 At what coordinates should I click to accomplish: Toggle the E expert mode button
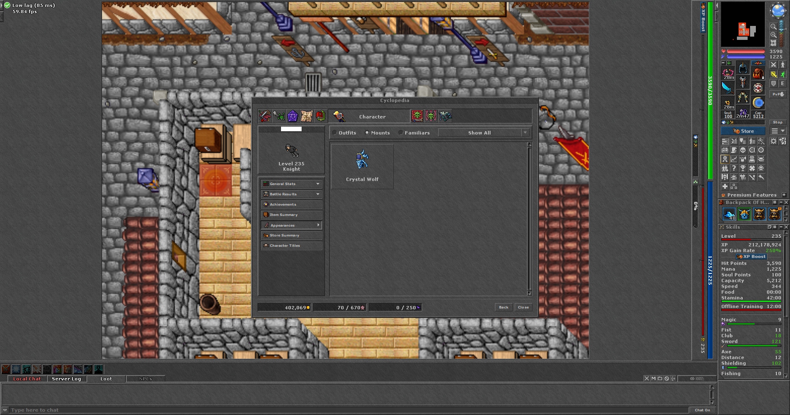click(783, 83)
